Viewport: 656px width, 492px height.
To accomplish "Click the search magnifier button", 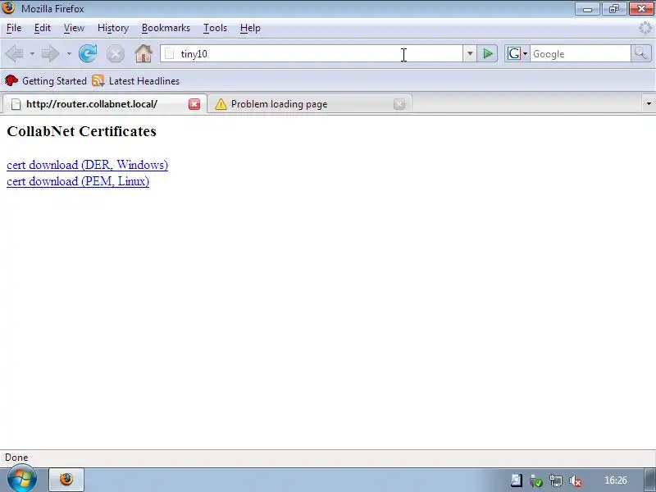I will [x=641, y=53].
